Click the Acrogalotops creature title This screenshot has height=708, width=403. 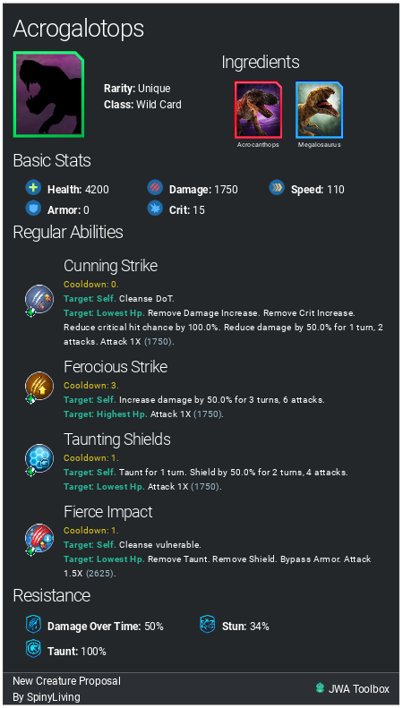coord(79,30)
